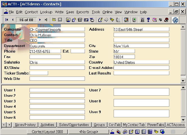This screenshot has height=135, width=187.
Task: Click the <No Group> status button
Action: point(89,132)
